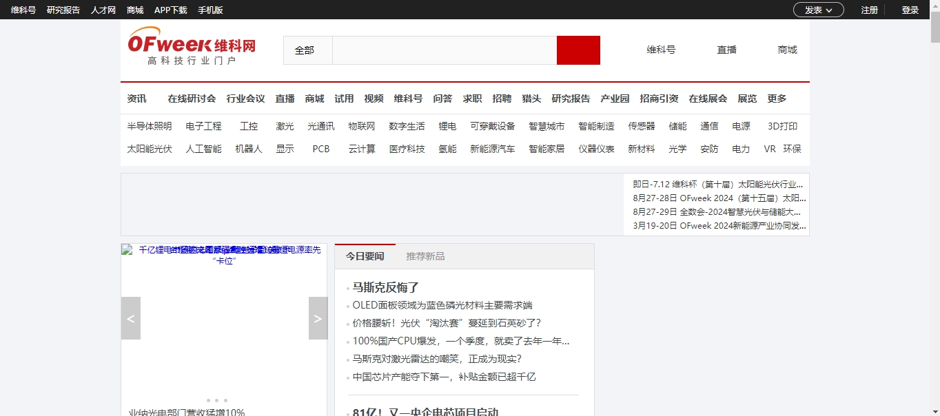
Task: Click the 登录 login link
Action: pos(910,10)
